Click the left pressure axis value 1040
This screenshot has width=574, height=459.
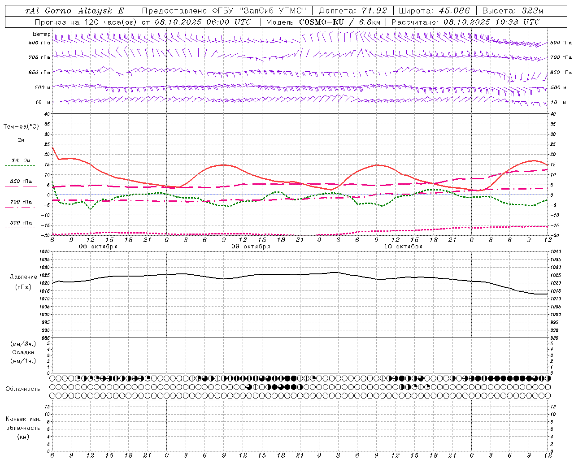44,252
